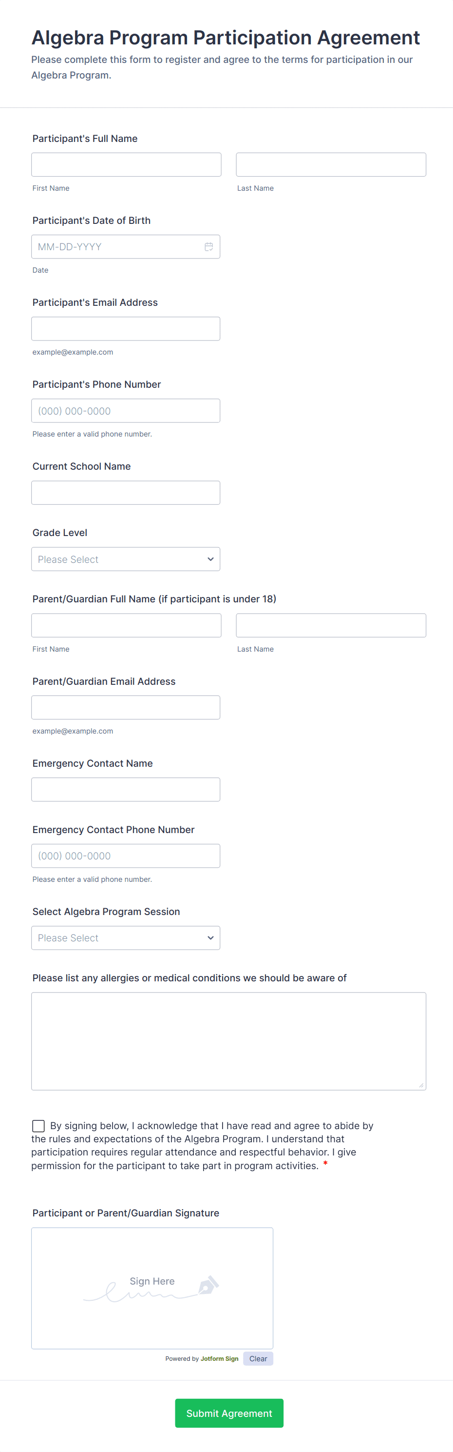Click the Algebra Program Session dropdown chevron

[210, 938]
